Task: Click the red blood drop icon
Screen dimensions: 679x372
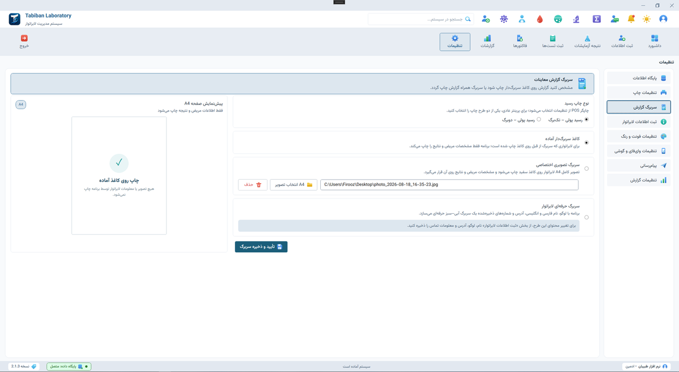Action: pyautogui.click(x=539, y=19)
